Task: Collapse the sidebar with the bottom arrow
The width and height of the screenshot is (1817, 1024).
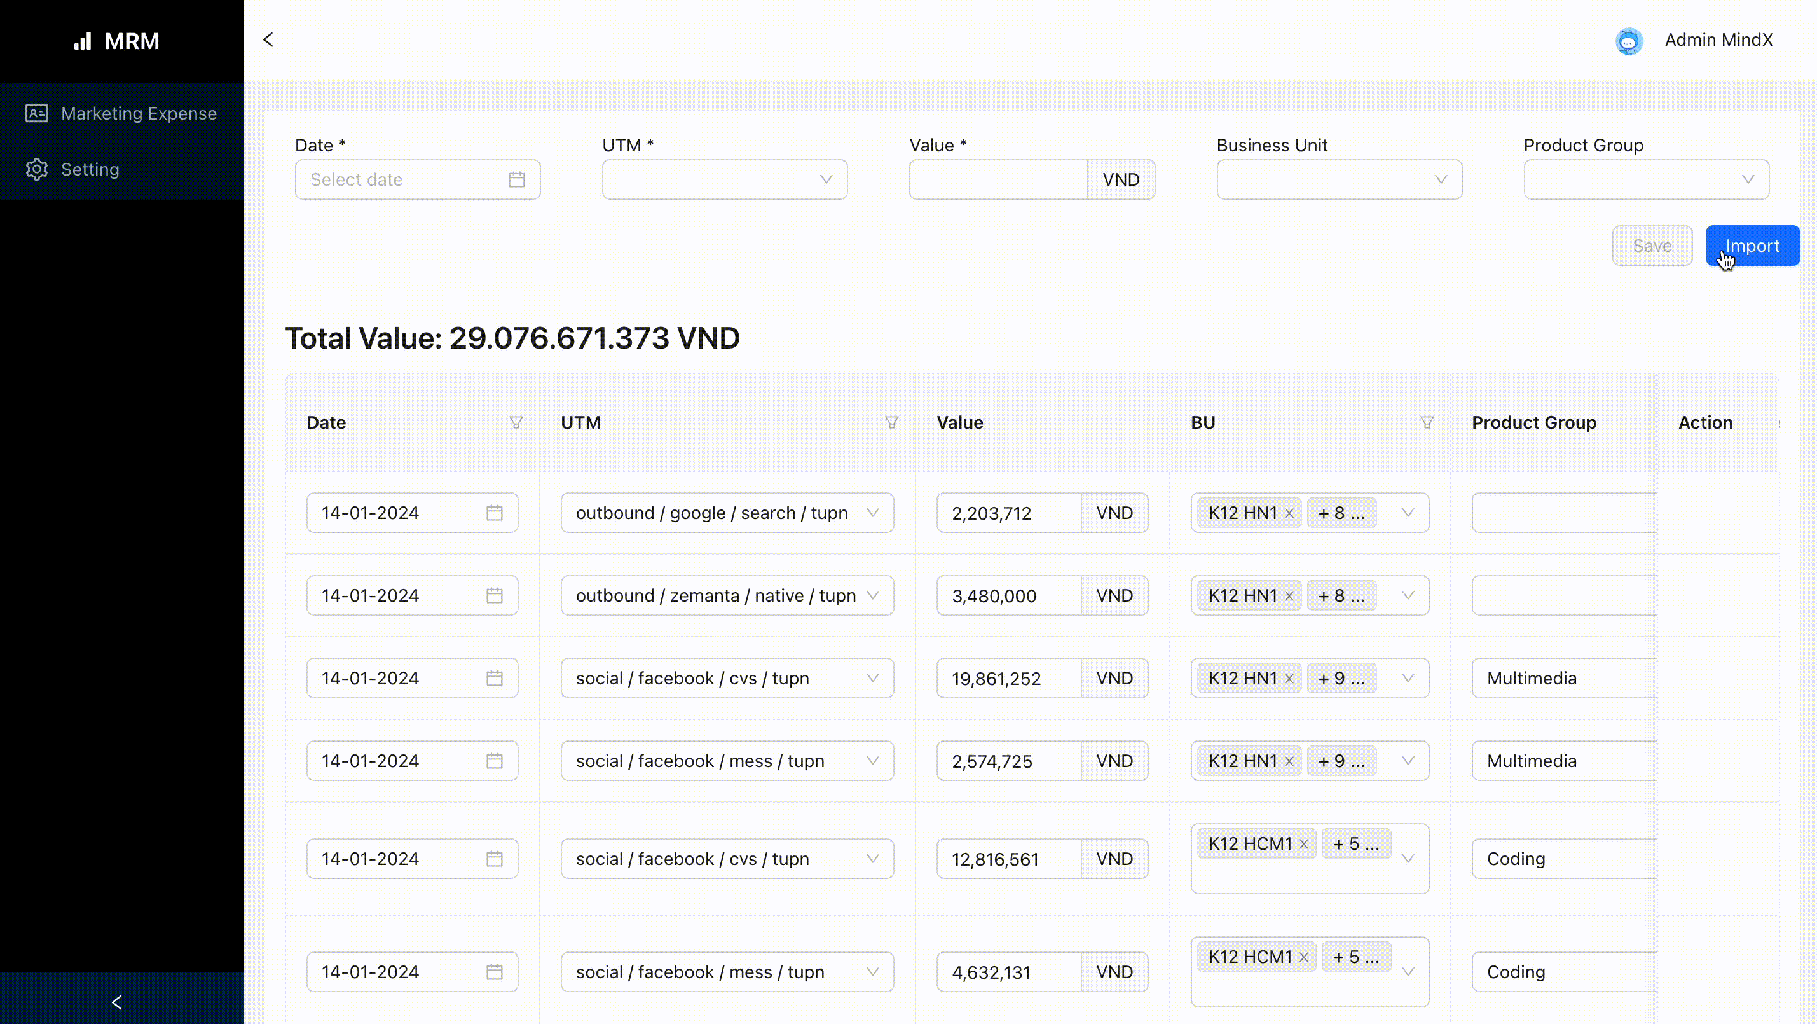Action: click(x=117, y=1001)
